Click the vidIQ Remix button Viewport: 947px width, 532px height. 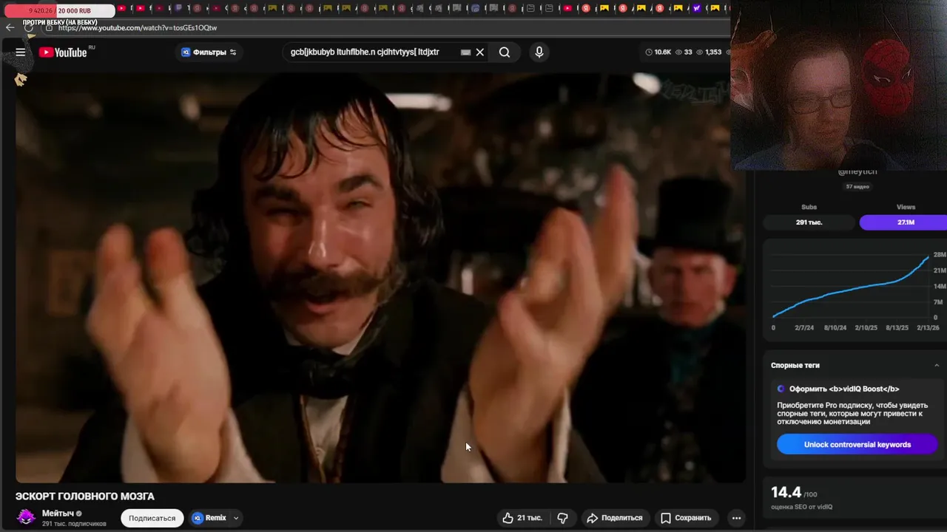210,518
